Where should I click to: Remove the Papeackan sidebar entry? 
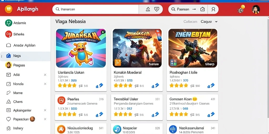[45, 119]
